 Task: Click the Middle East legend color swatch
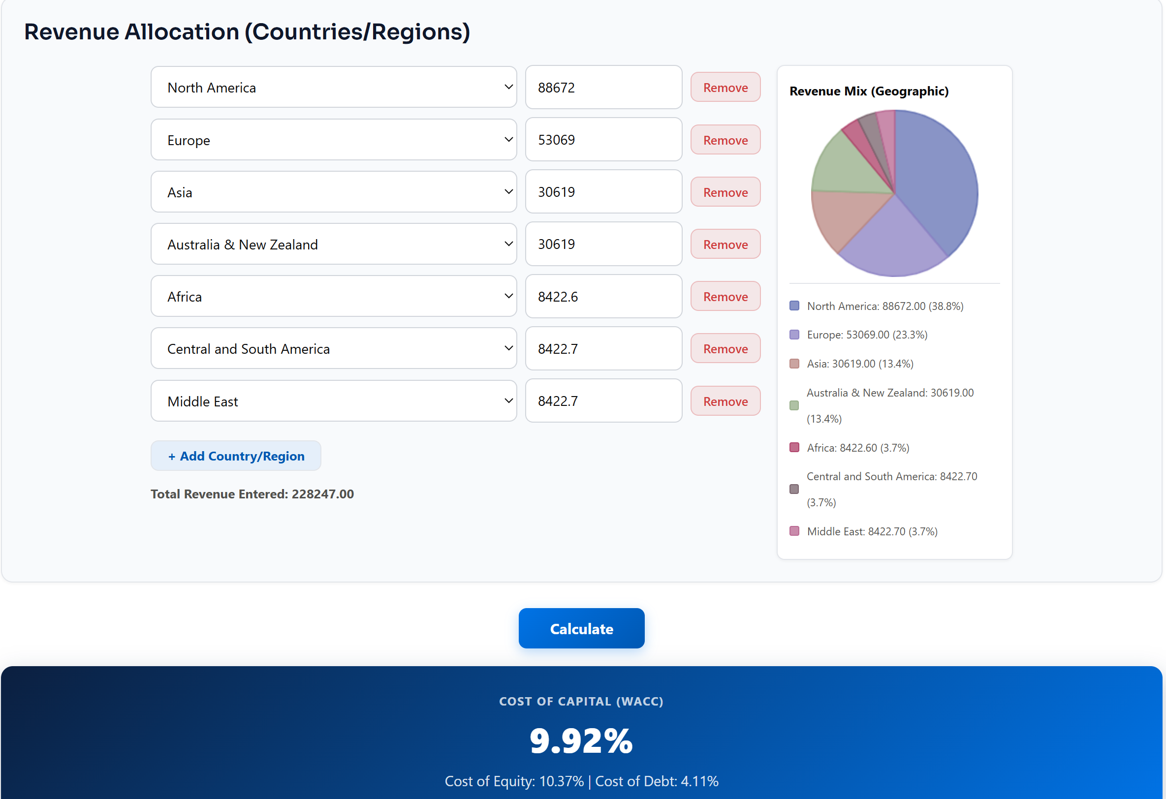794,531
